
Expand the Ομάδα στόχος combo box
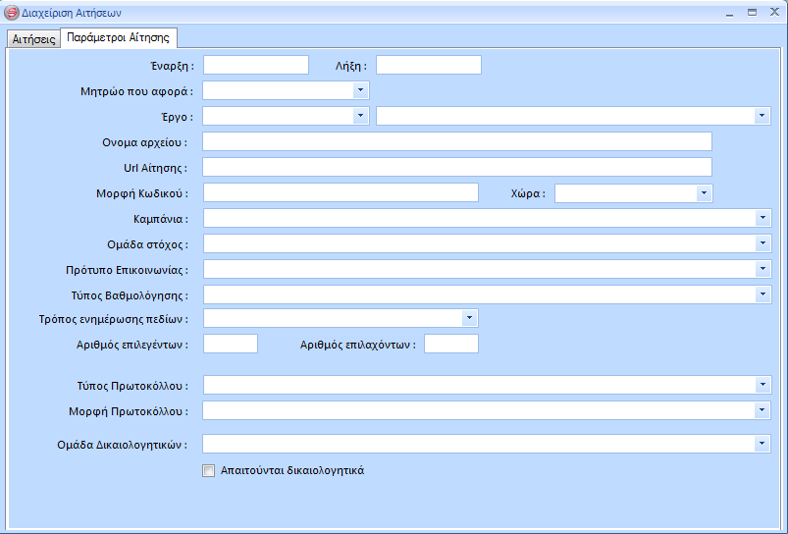click(762, 243)
